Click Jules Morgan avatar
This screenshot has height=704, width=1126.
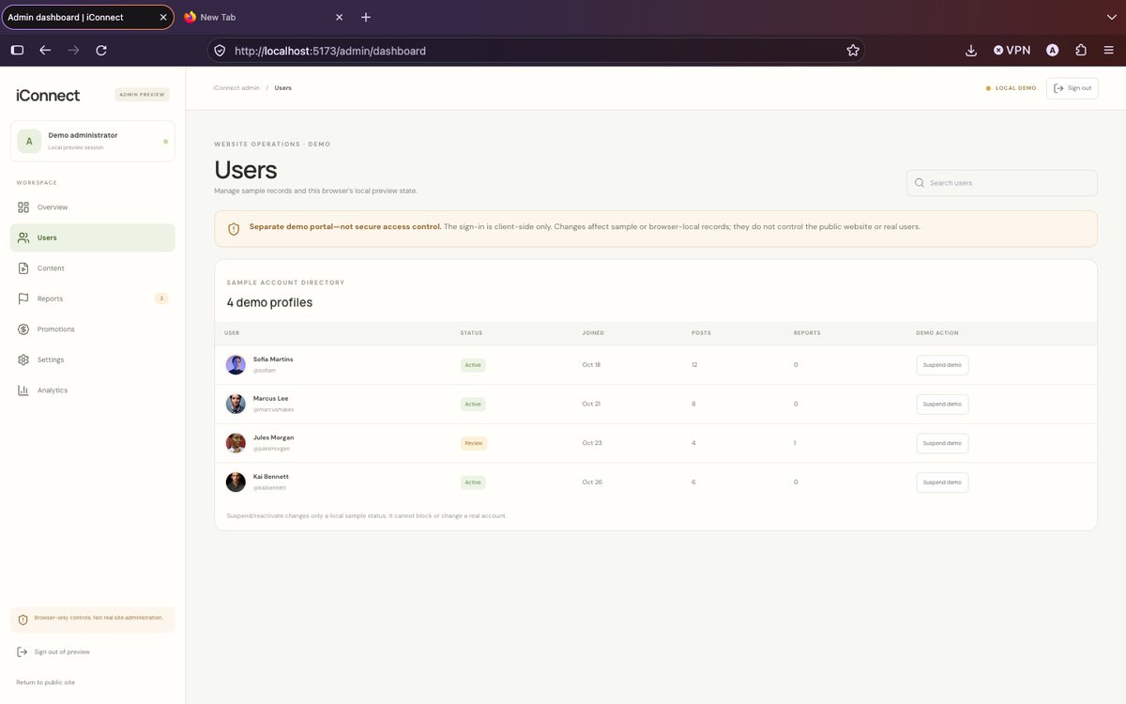[x=236, y=443]
